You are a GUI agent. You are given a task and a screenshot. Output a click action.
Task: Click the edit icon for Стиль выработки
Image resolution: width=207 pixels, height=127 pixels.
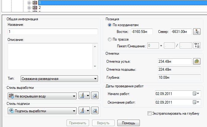click(82, 96)
